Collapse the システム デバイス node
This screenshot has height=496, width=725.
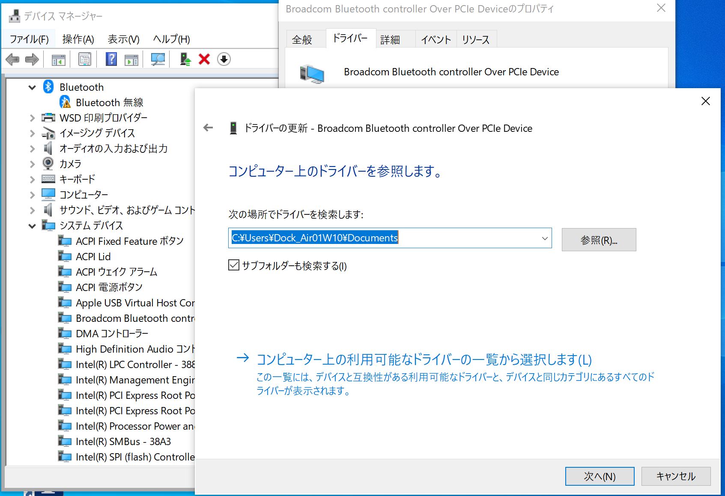point(32,226)
